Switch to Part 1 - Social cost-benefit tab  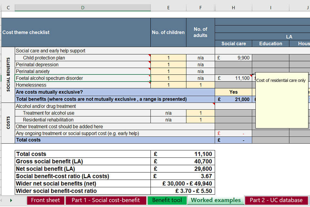pos(106,200)
